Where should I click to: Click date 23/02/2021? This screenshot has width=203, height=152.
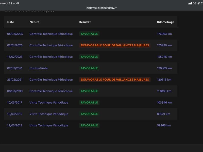(x=15, y=80)
